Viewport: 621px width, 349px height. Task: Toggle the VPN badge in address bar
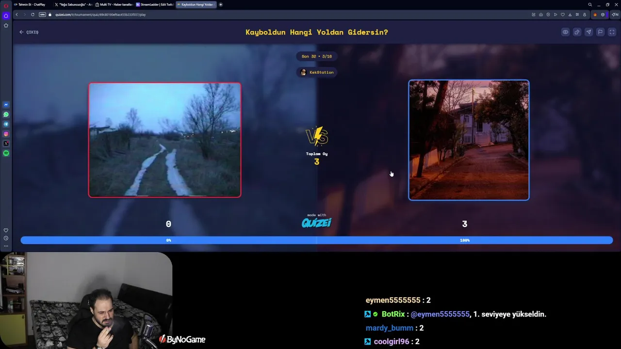tap(42, 15)
